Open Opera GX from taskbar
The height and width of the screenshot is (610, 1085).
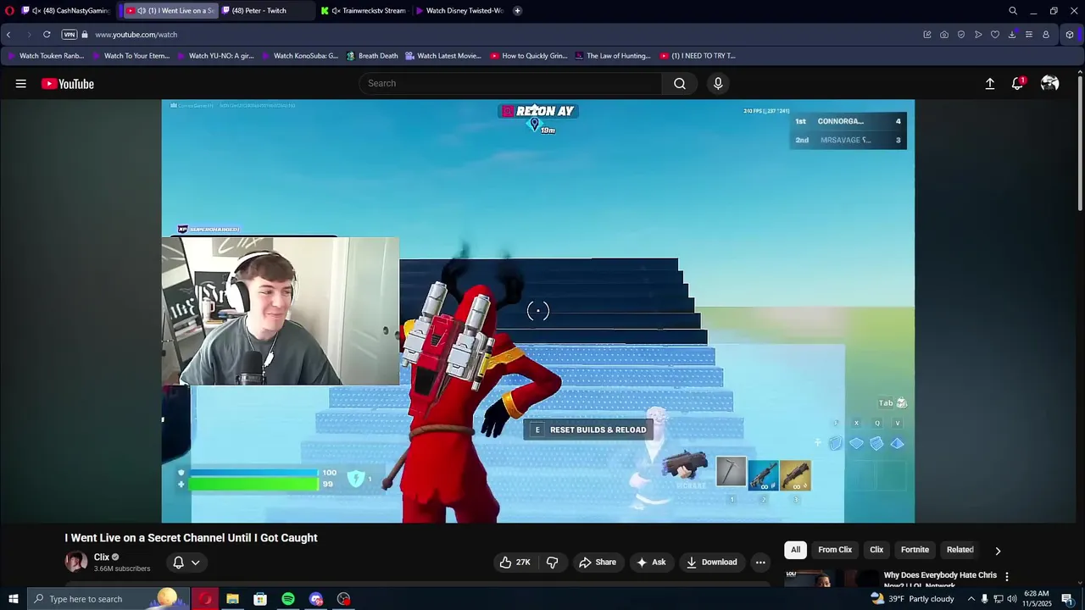pos(206,599)
